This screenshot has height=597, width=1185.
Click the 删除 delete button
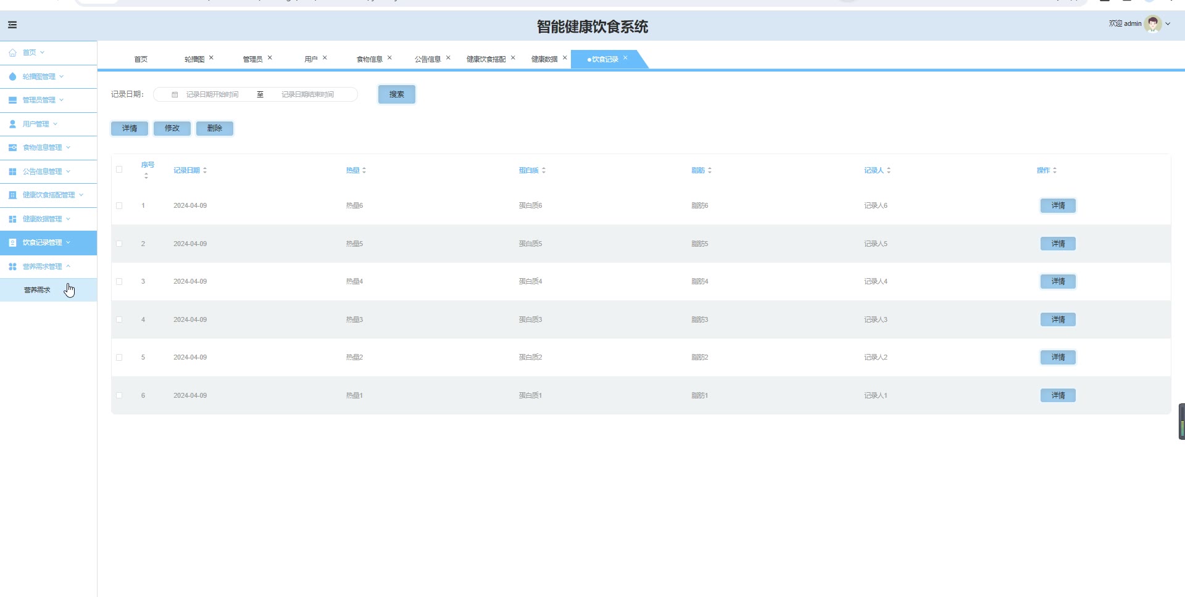tap(214, 128)
